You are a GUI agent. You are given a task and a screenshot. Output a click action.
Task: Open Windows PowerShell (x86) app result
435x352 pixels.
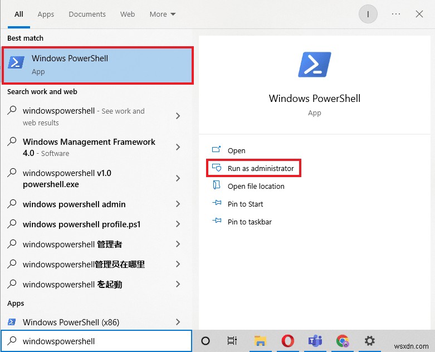click(x=71, y=322)
